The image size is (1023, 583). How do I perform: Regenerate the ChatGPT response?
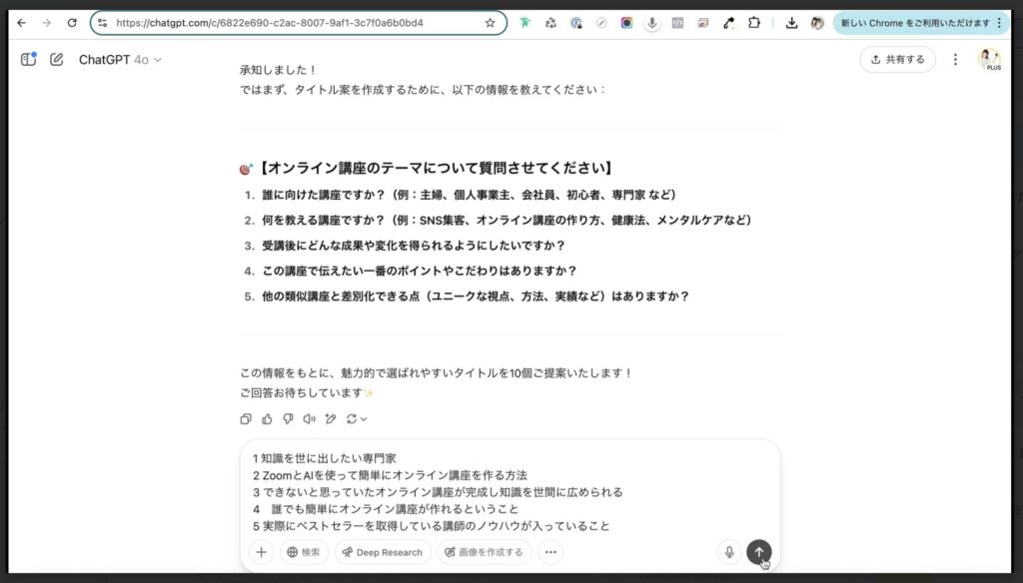tap(352, 419)
